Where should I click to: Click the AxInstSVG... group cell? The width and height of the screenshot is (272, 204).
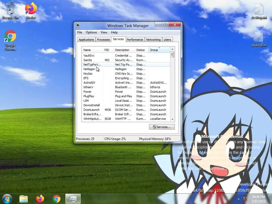(158, 83)
